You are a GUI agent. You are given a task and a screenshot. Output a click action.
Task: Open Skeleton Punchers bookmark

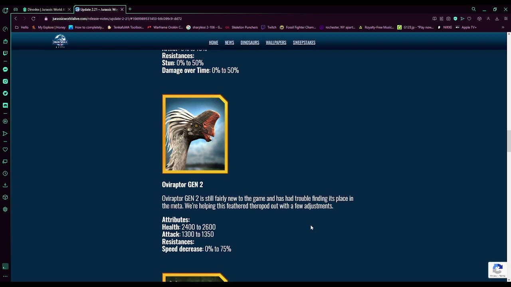tap(242, 28)
